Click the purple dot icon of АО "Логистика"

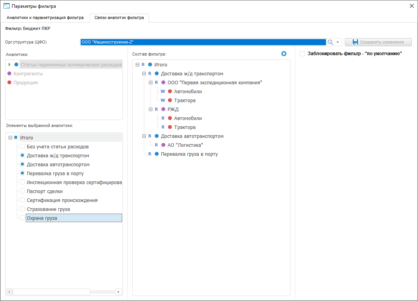163,145
